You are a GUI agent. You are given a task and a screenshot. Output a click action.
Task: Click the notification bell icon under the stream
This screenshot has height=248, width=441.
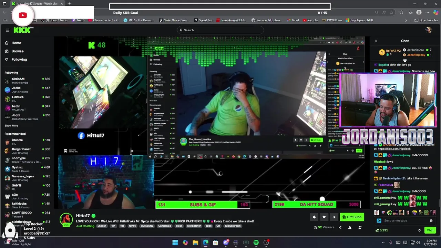coord(314,217)
